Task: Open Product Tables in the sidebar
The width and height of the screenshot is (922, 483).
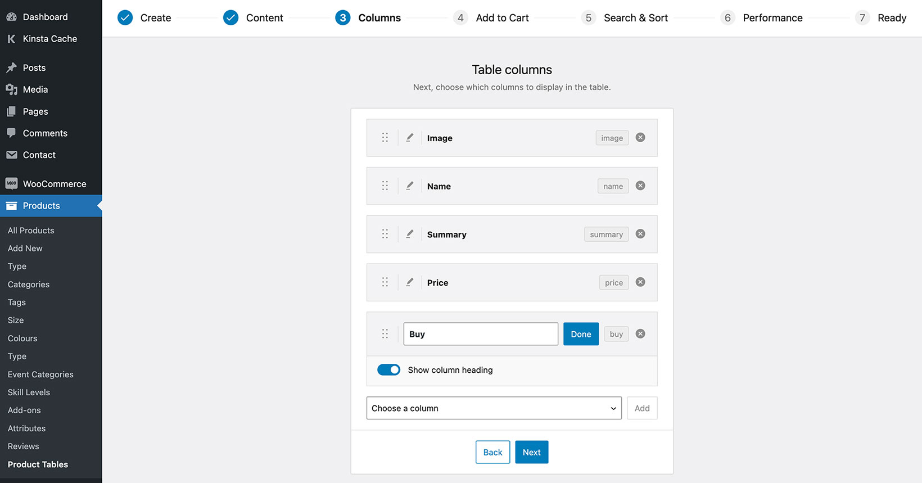Action: coord(38,464)
